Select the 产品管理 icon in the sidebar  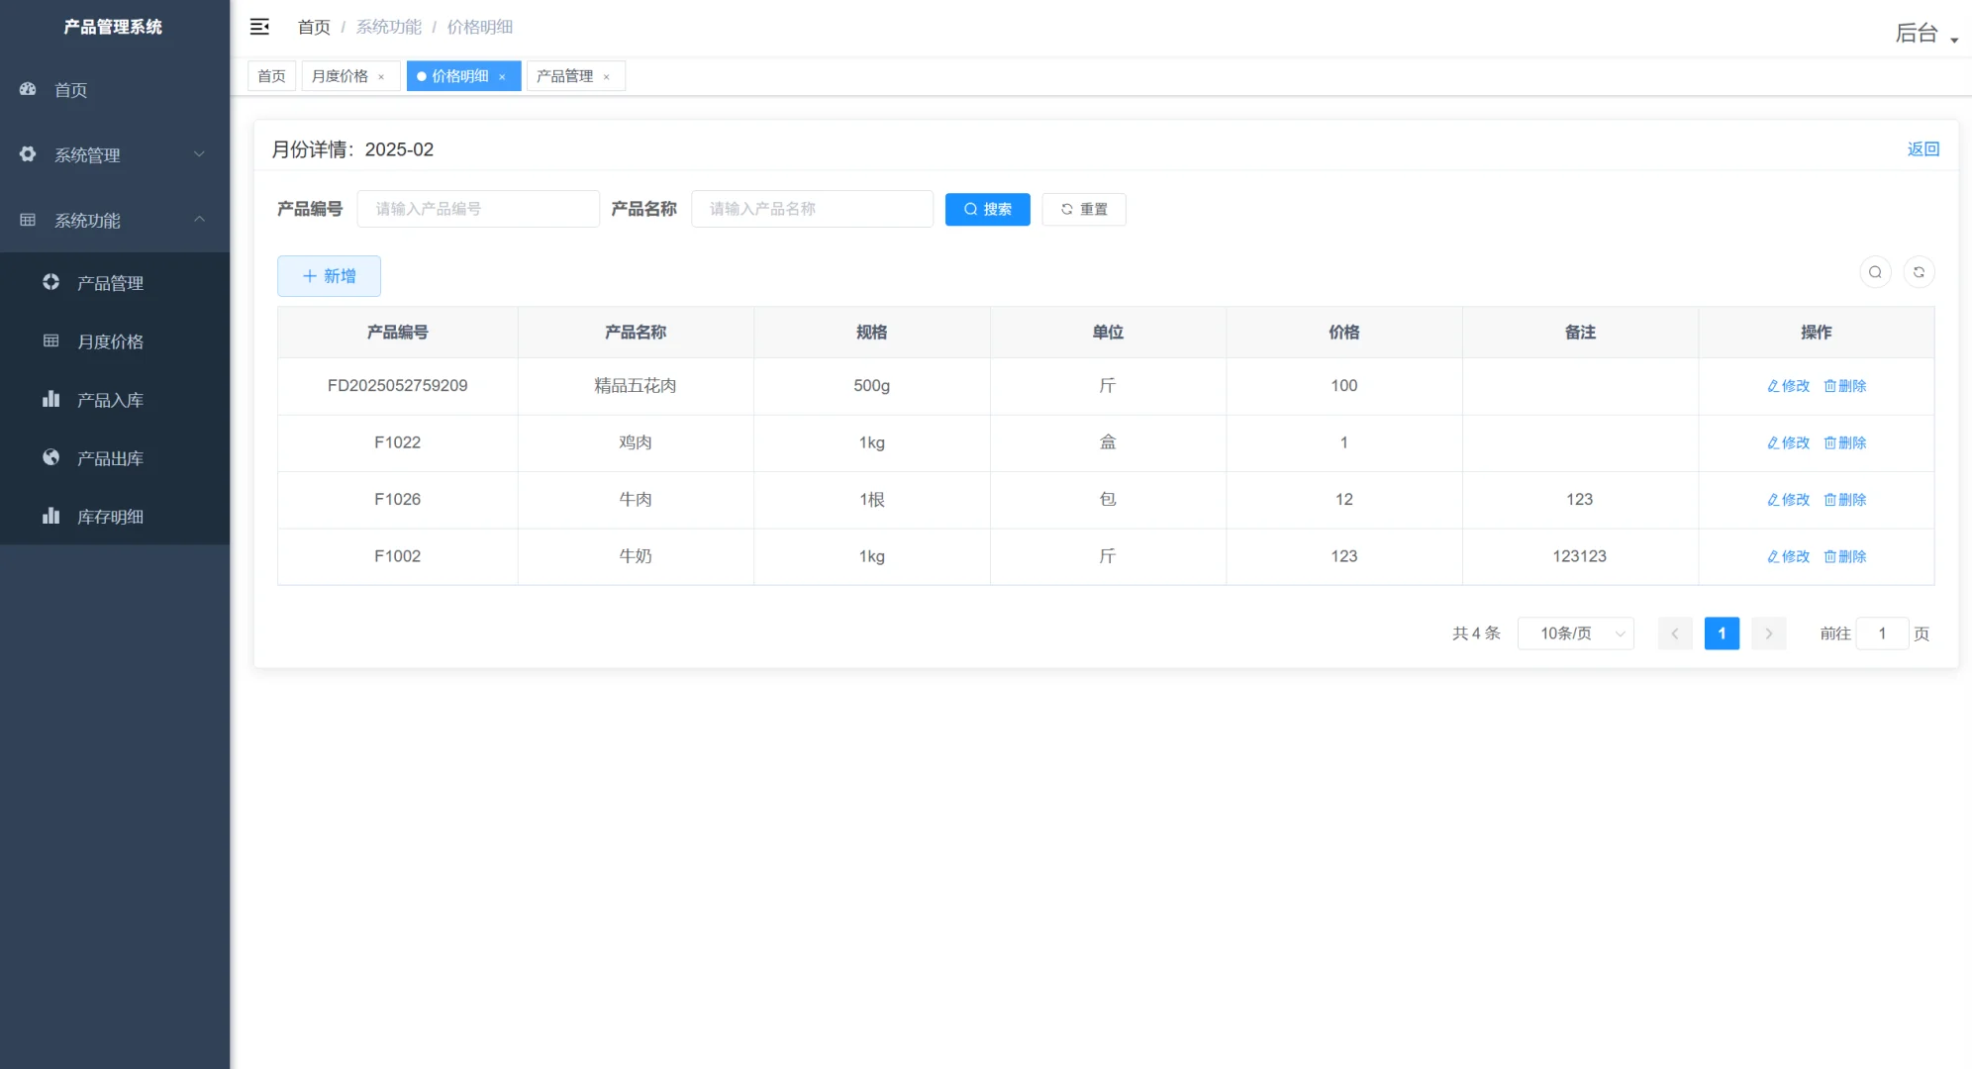pyautogui.click(x=50, y=282)
